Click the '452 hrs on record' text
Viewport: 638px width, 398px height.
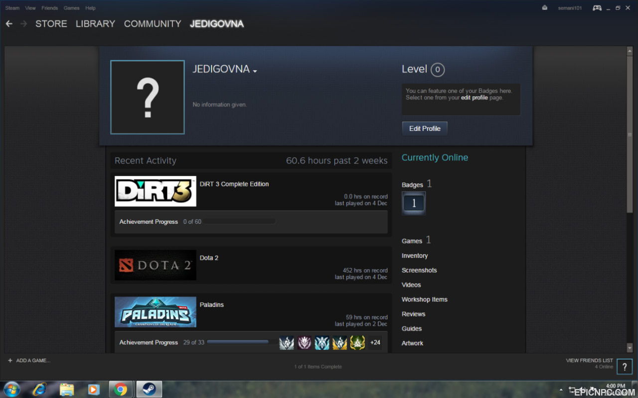pos(365,271)
